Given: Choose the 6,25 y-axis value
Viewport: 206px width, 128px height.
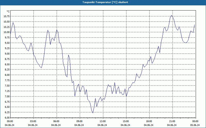Looking at the screenshot, I should [x=7, y=112].
